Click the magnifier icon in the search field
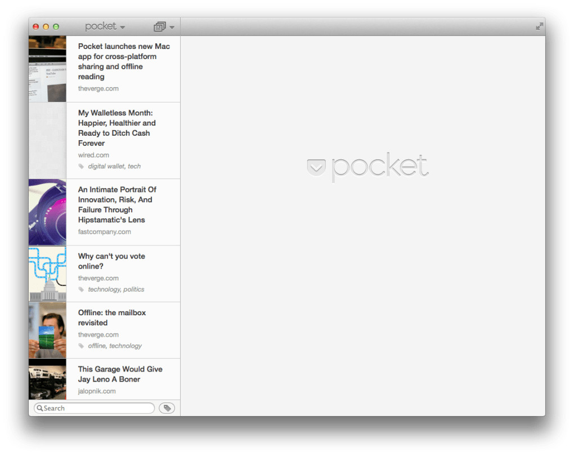The height and width of the screenshot is (456, 574). point(39,408)
